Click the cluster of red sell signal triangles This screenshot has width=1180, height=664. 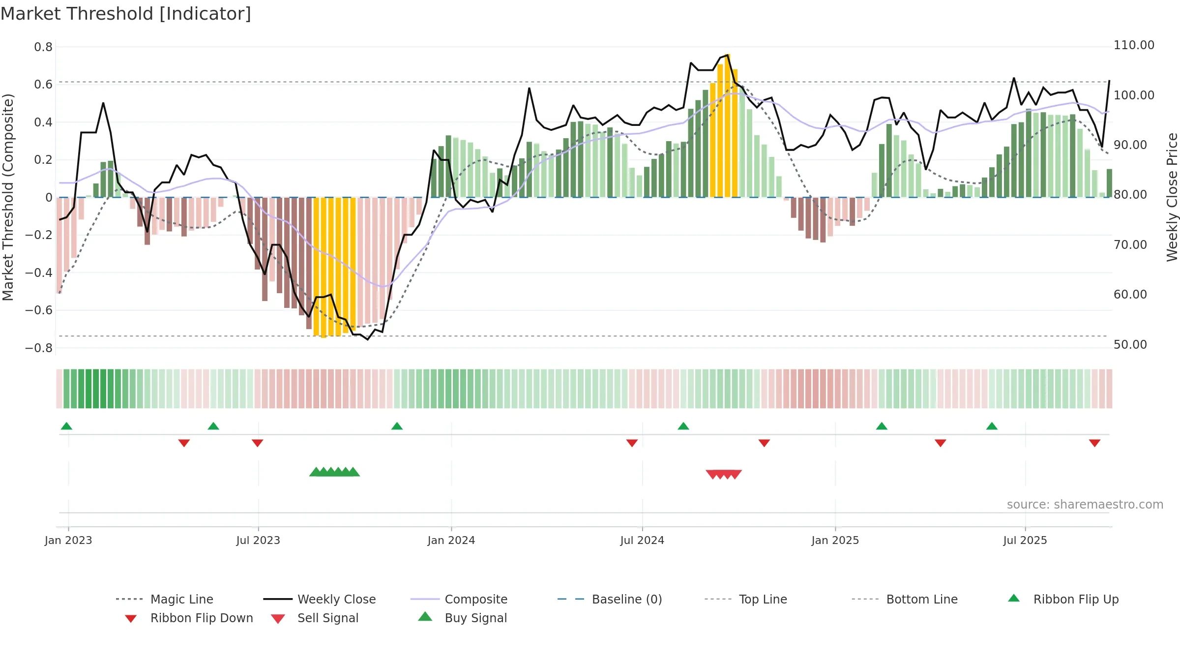[x=724, y=474]
